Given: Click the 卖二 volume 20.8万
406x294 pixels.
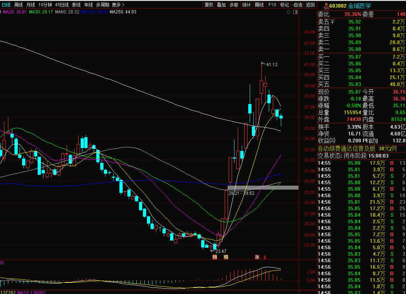Looking at the screenshot, I should pos(397,42).
